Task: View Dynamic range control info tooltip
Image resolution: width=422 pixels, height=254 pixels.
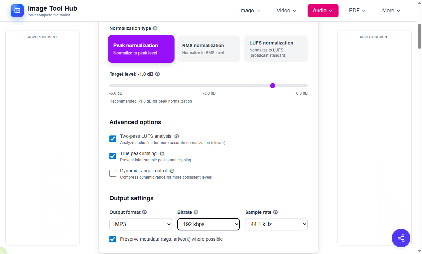Action: click(x=172, y=171)
